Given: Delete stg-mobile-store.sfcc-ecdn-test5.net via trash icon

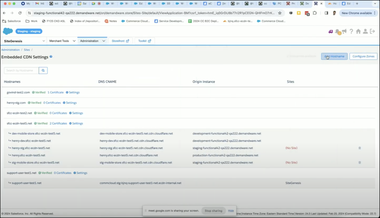Looking at the screenshot, I should tap(360, 163).
